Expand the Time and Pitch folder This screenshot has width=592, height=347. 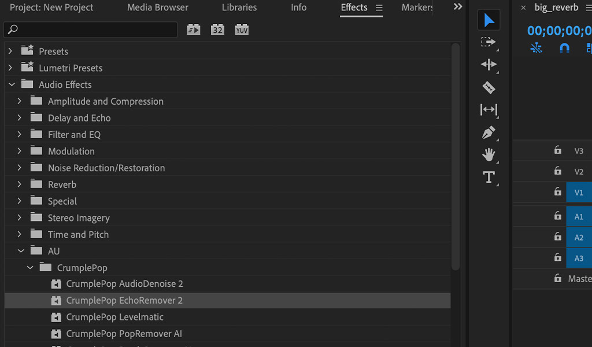point(19,234)
